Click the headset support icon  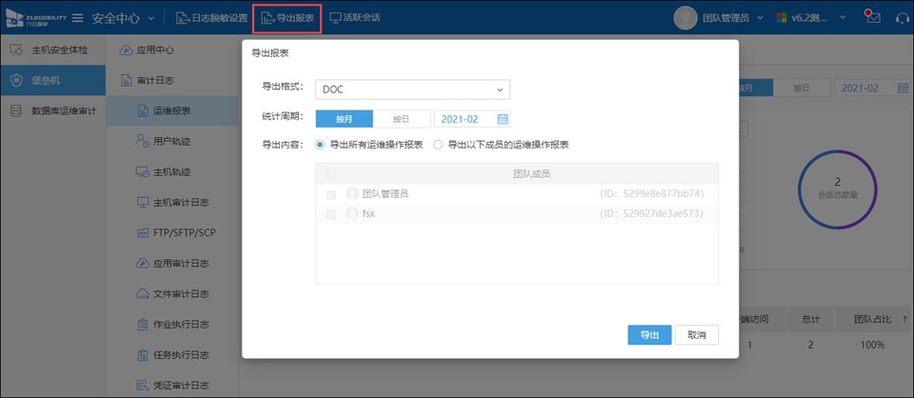pyautogui.click(x=902, y=17)
